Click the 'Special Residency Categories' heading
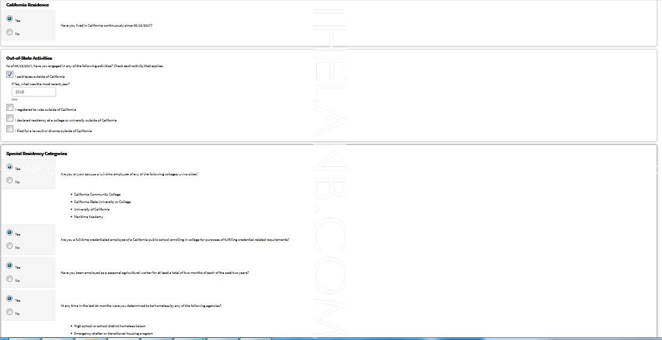 tap(36, 153)
